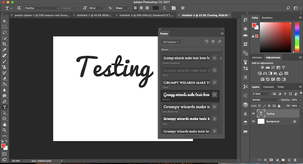Select the Healing Brush tool

5,55
